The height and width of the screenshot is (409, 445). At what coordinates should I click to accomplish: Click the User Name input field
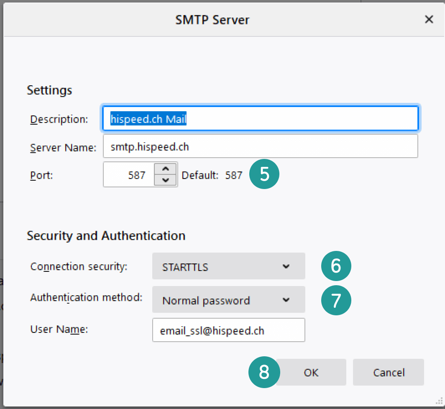point(229,330)
